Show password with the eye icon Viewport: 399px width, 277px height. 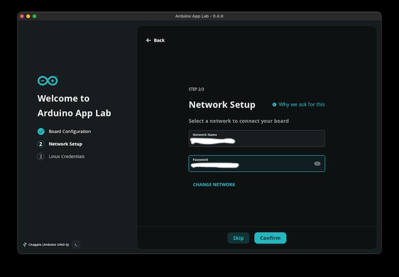[317, 164]
